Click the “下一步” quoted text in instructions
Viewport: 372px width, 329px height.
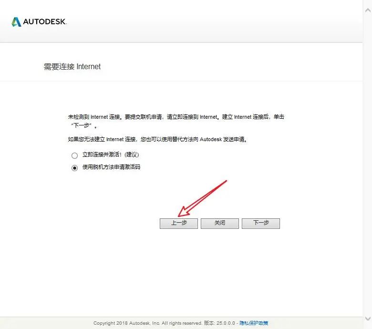(x=82, y=125)
